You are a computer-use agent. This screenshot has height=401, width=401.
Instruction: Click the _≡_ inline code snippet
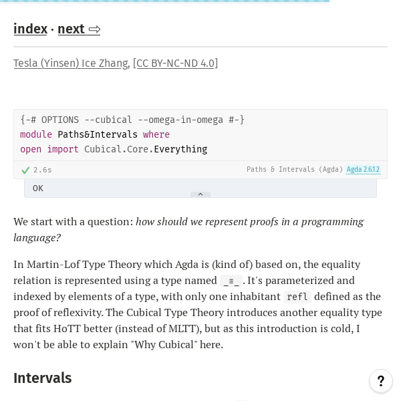click(231, 281)
